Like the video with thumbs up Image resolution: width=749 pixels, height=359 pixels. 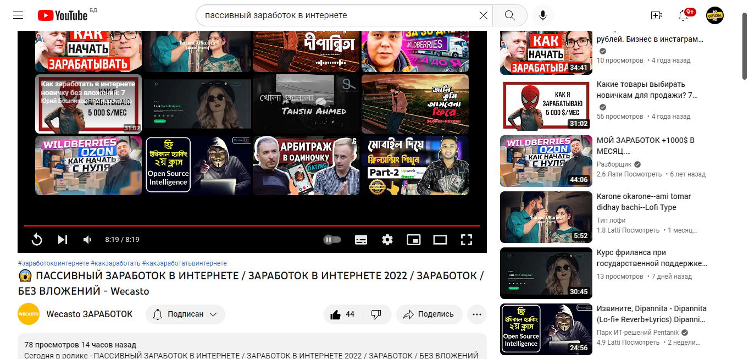click(342, 314)
